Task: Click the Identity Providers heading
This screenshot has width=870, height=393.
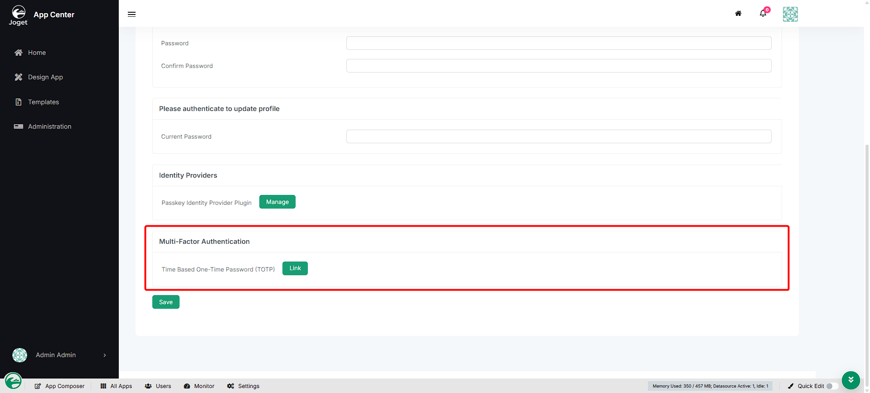Action: 188,175
